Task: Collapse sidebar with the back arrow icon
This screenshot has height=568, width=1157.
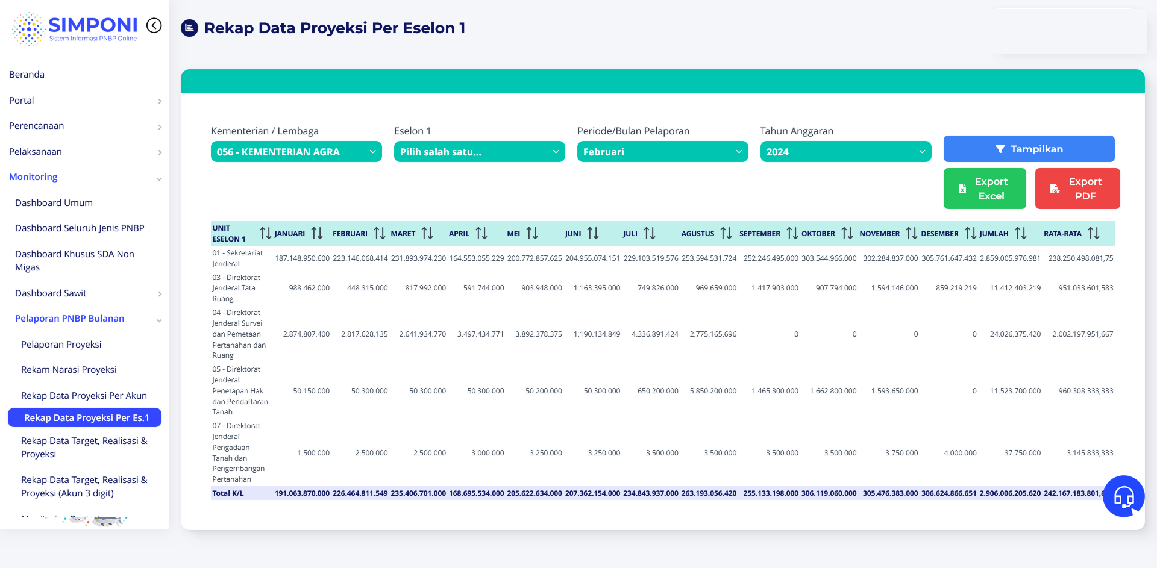Action: point(154,25)
